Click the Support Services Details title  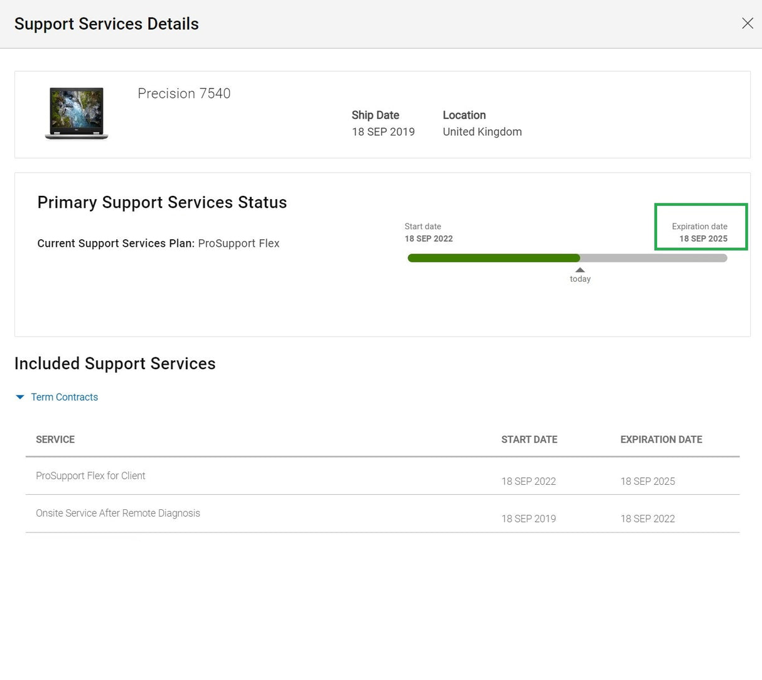click(x=107, y=24)
